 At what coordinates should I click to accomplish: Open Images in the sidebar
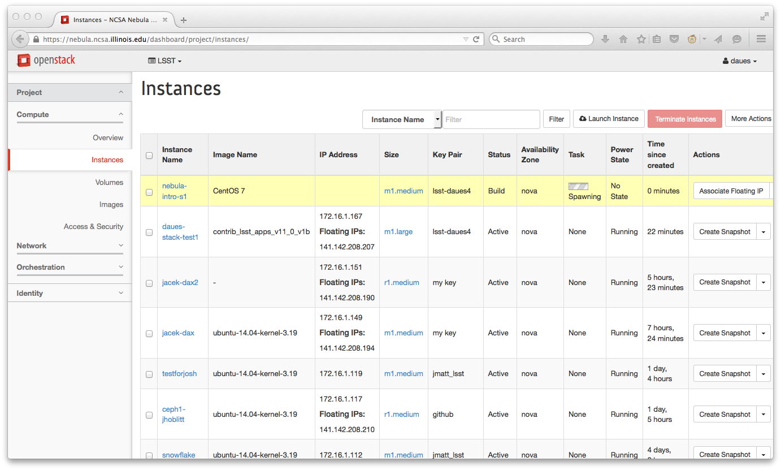111,204
